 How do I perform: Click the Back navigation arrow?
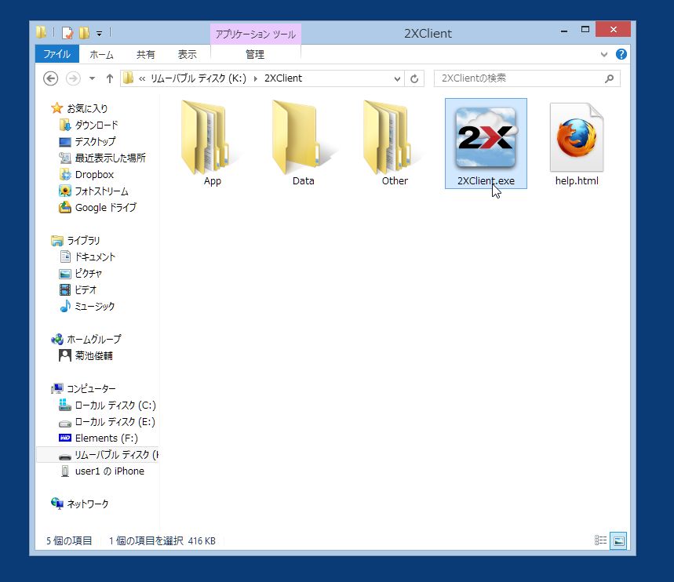click(x=51, y=78)
